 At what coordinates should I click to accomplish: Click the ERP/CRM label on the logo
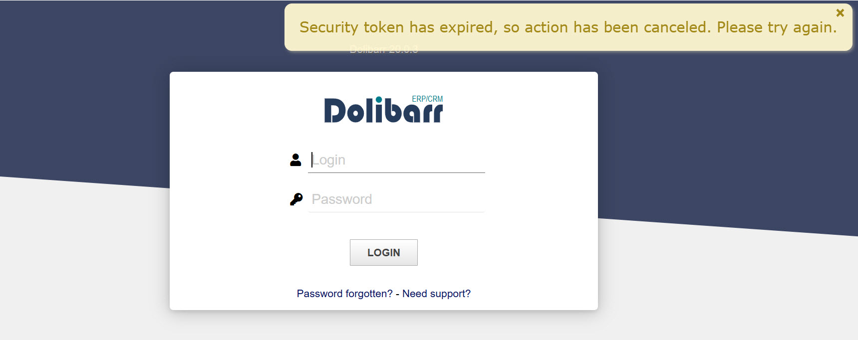point(427,99)
